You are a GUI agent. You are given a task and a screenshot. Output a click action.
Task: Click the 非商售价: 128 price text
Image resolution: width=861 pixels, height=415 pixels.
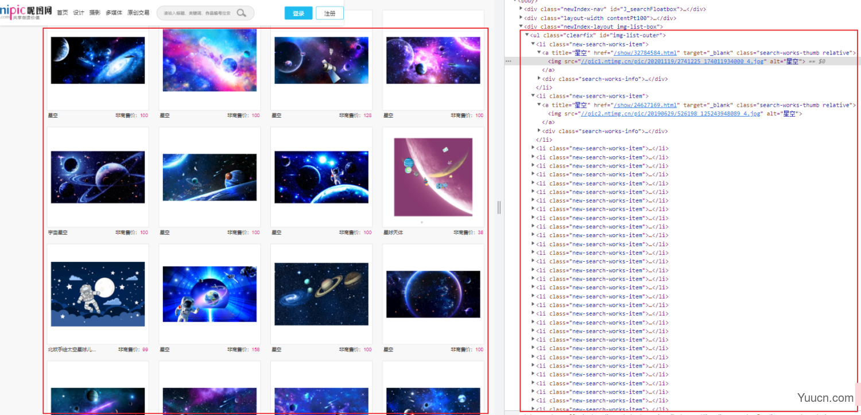[x=355, y=115]
